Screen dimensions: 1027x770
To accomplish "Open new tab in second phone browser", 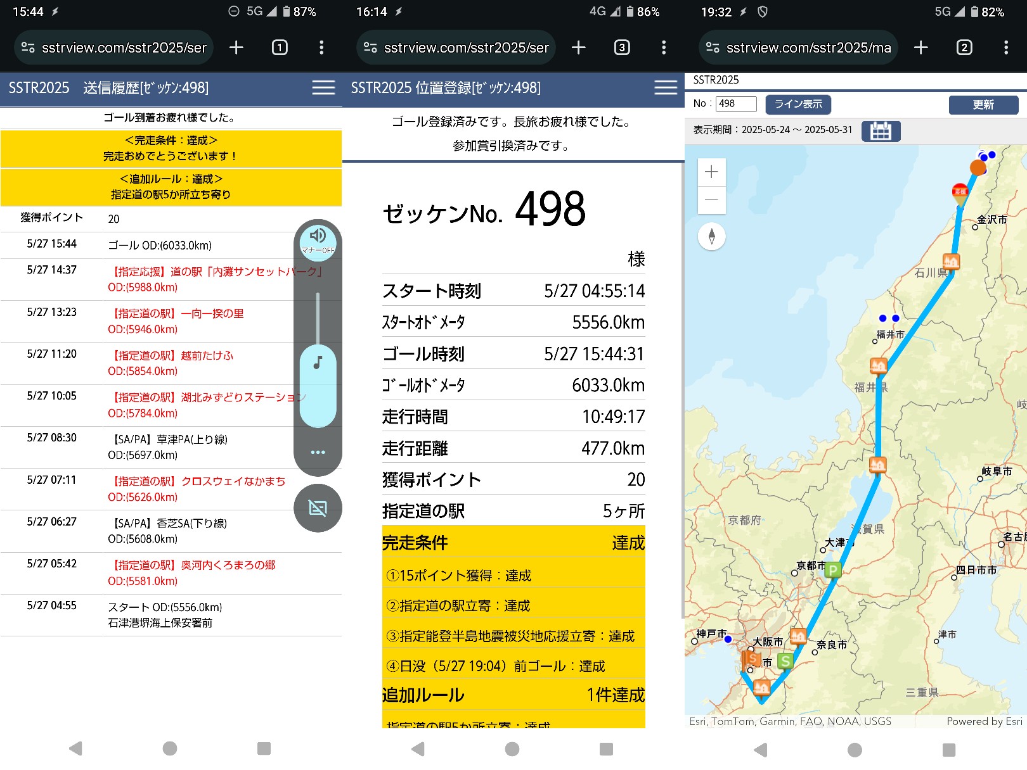I will click(x=578, y=47).
